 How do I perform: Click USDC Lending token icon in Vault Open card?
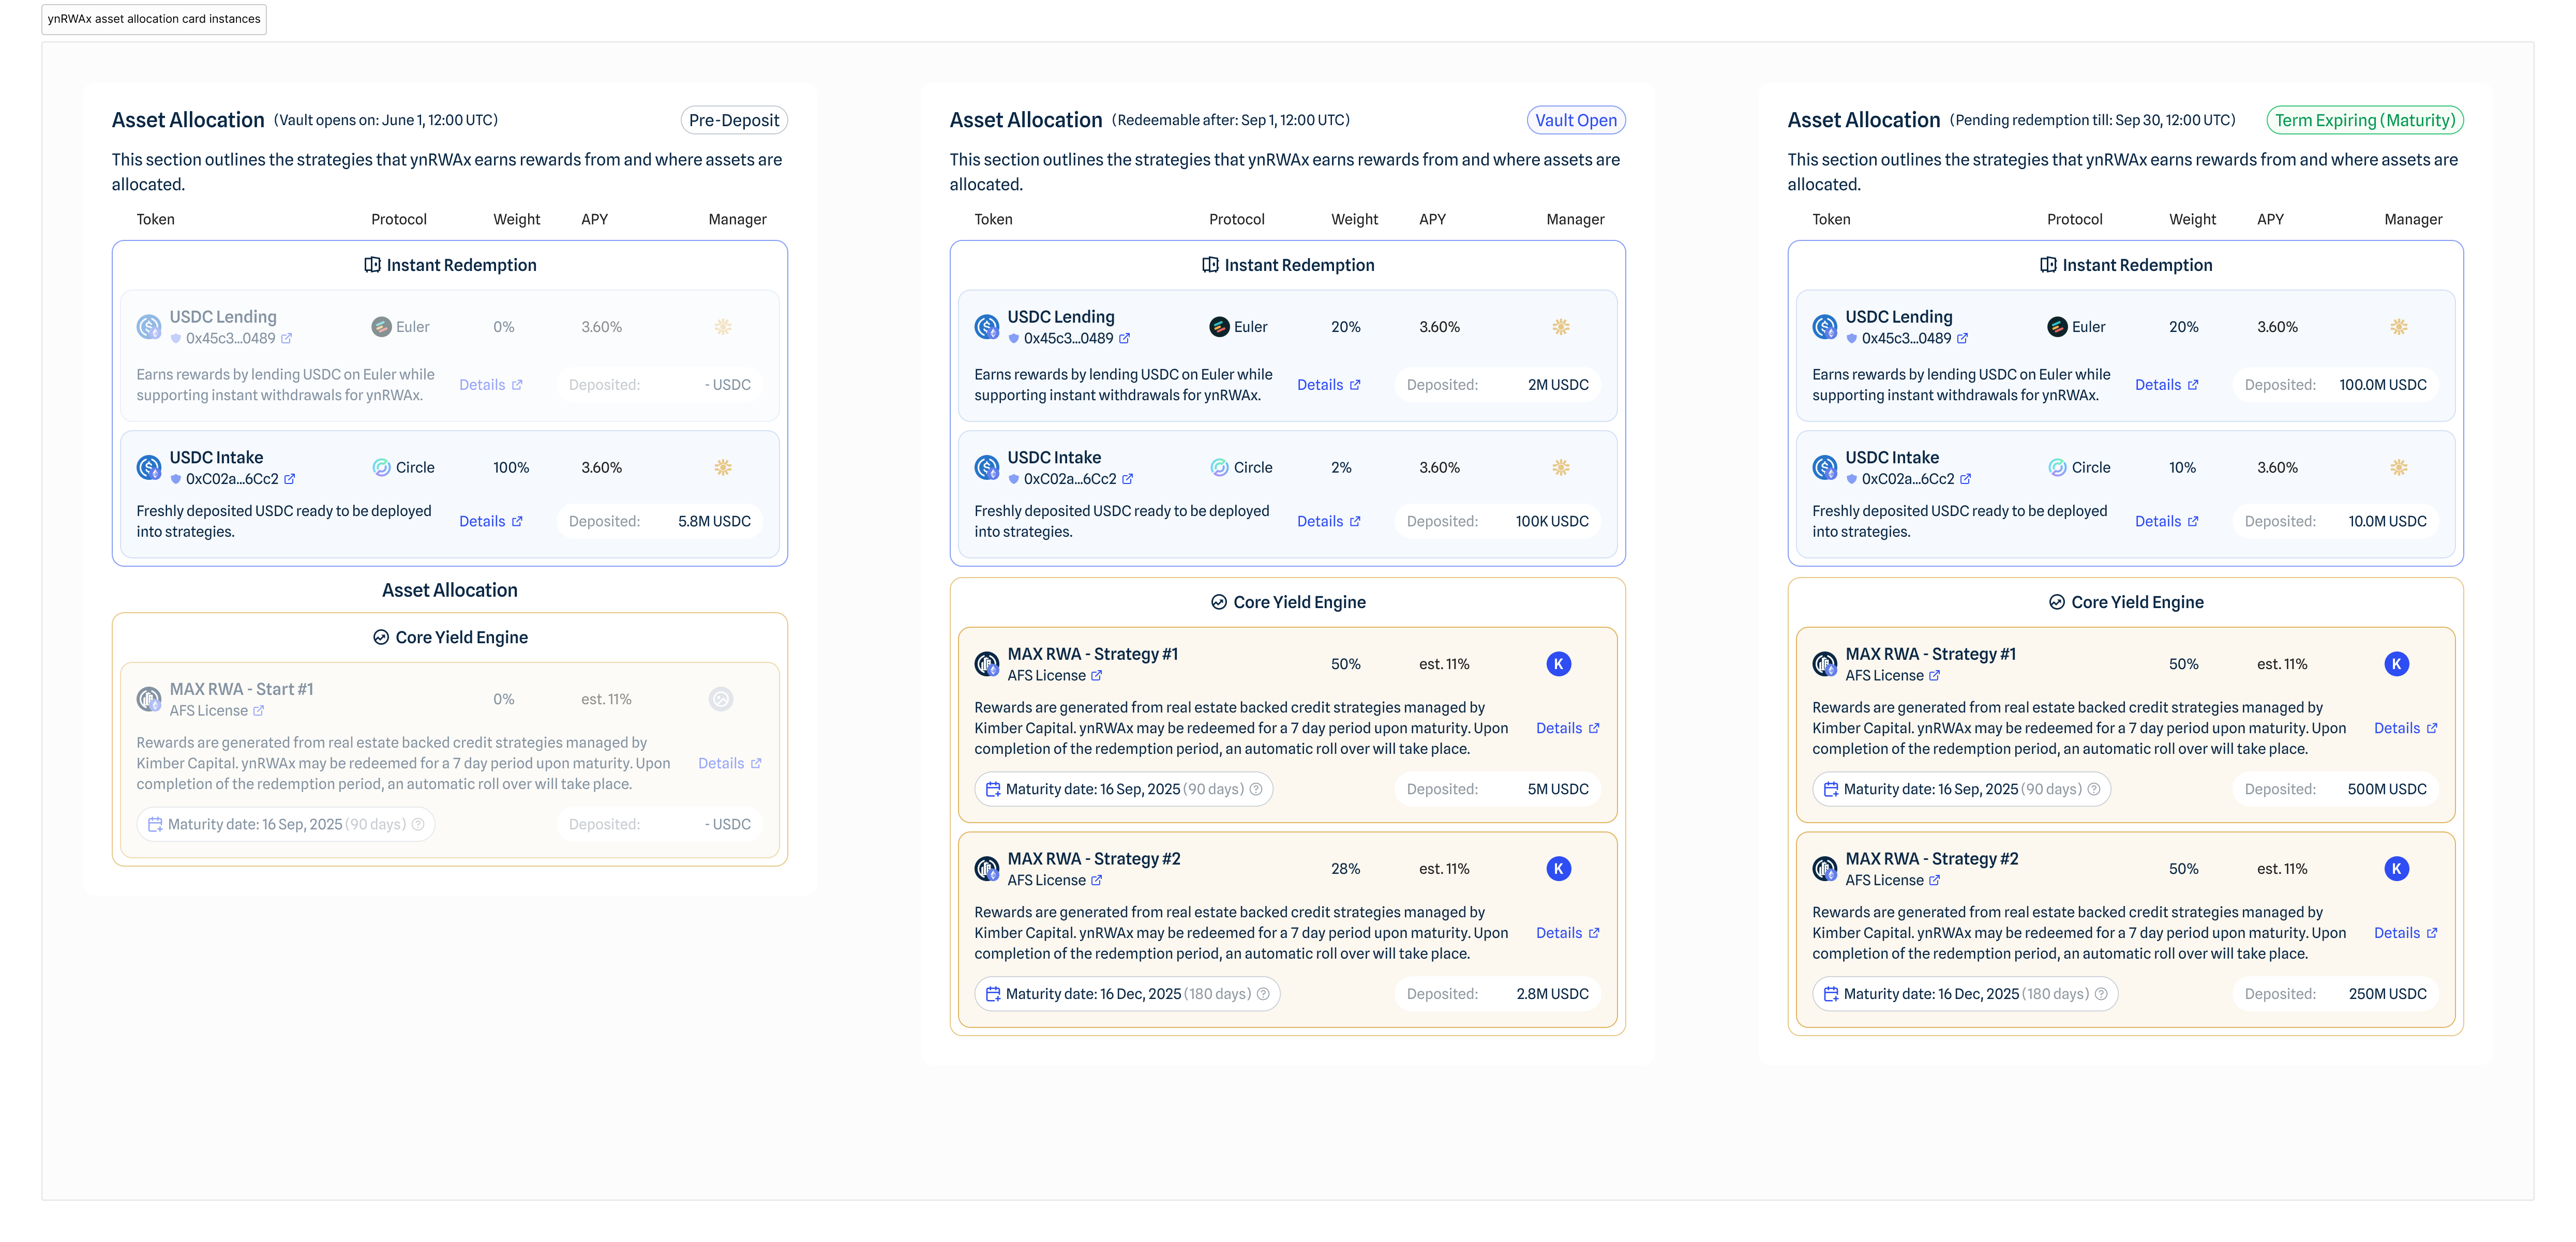pos(987,327)
